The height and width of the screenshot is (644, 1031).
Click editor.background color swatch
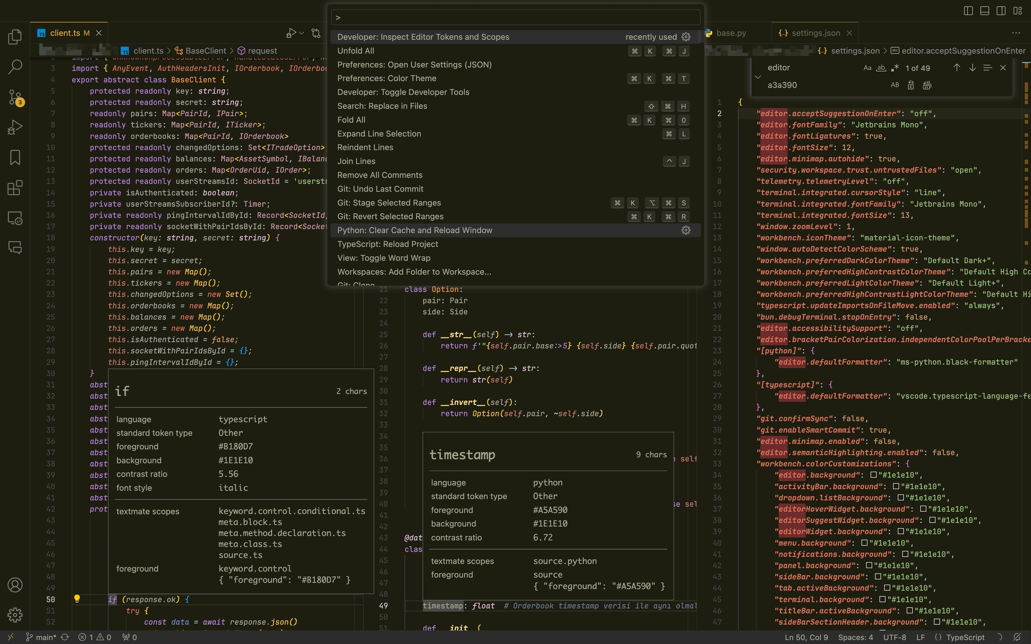point(873,475)
